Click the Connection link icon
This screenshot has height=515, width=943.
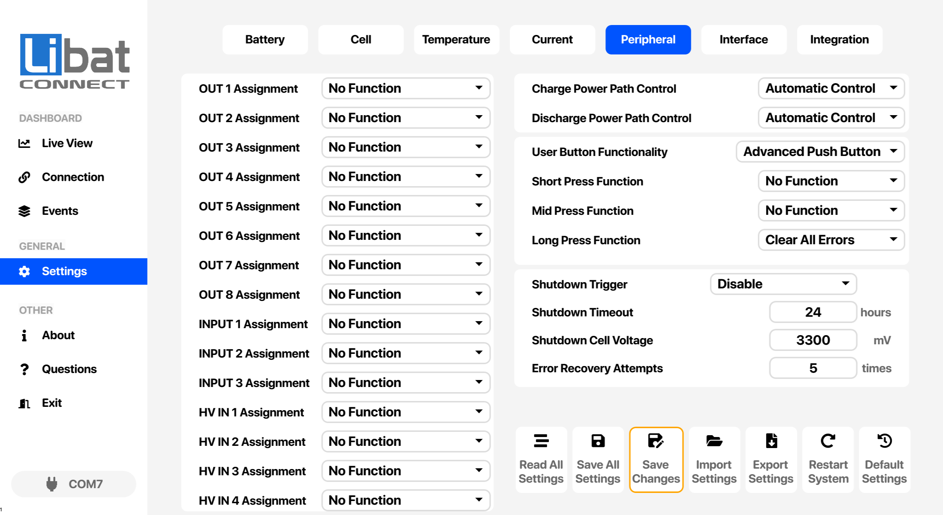24,177
